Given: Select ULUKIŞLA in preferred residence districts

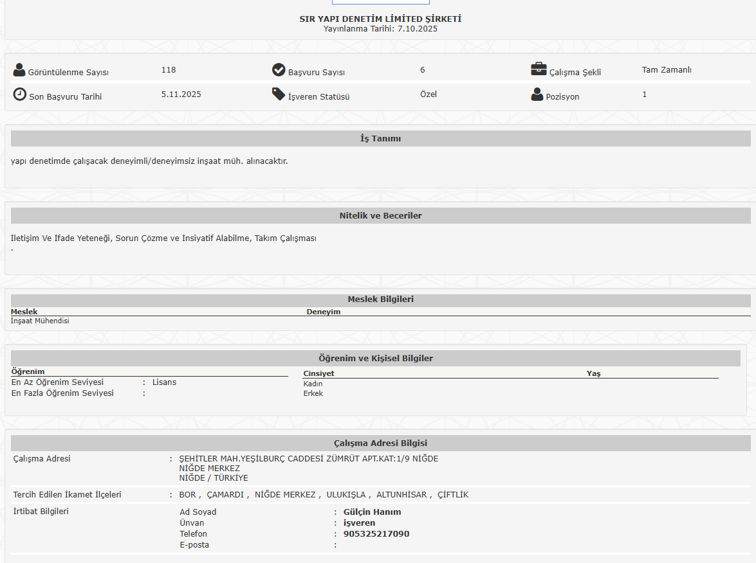Looking at the screenshot, I should point(346,495).
